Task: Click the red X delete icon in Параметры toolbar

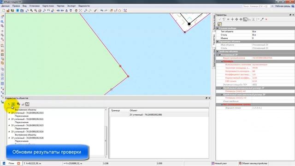Action: point(266,19)
